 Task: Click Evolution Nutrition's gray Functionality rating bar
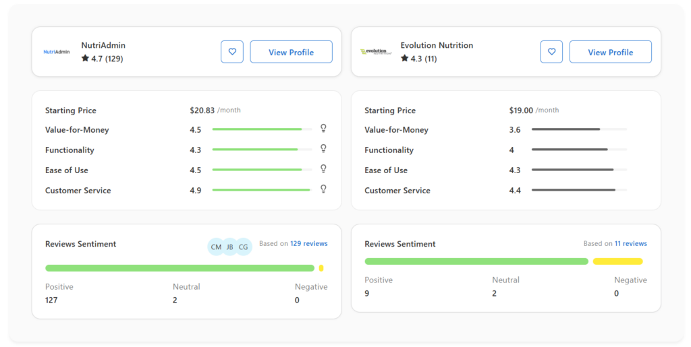[570, 150]
